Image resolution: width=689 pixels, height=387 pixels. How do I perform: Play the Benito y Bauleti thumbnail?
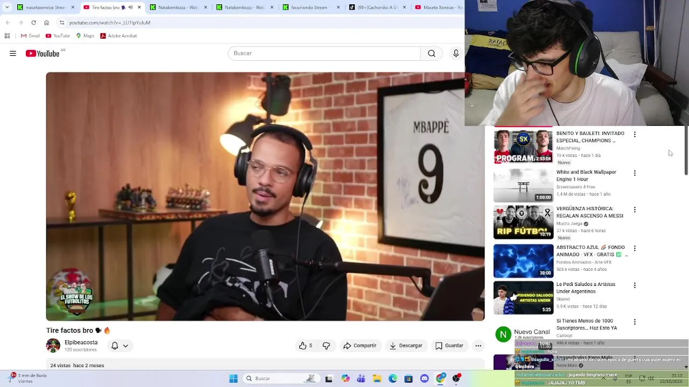523,147
